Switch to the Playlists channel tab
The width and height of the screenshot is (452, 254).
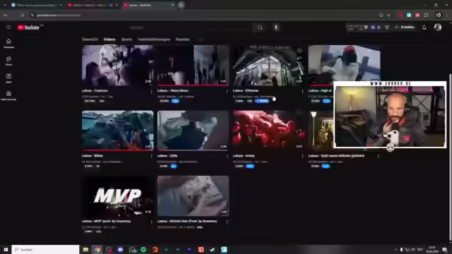(x=182, y=40)
